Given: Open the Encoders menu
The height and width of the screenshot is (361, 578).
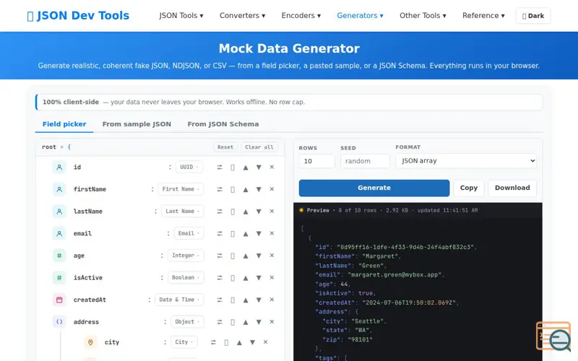Looking at the screenshot, I should click(301, 16).
